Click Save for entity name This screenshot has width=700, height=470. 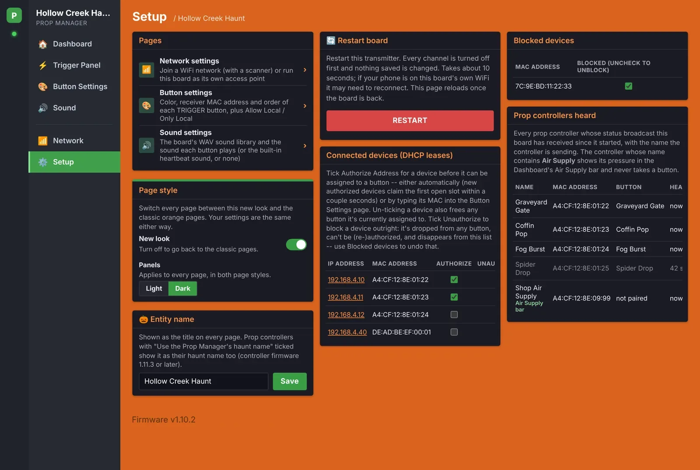pos(290,381)
